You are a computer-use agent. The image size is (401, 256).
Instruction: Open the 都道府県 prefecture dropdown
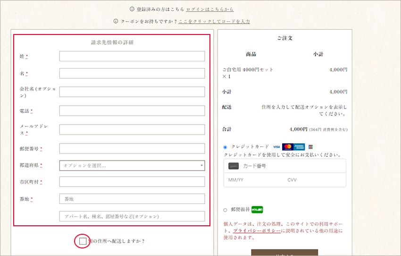click(132, 165)
